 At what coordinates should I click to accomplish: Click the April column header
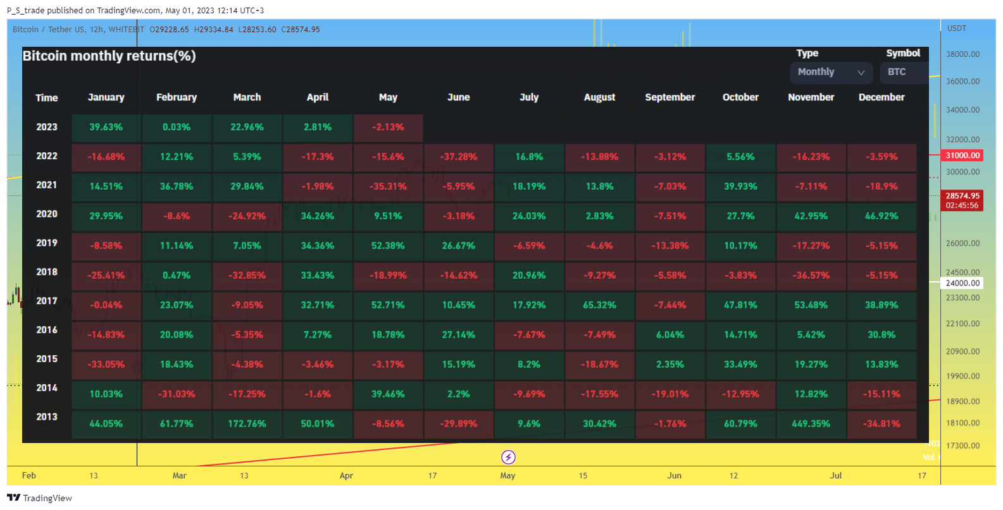[x=318, y=97]
